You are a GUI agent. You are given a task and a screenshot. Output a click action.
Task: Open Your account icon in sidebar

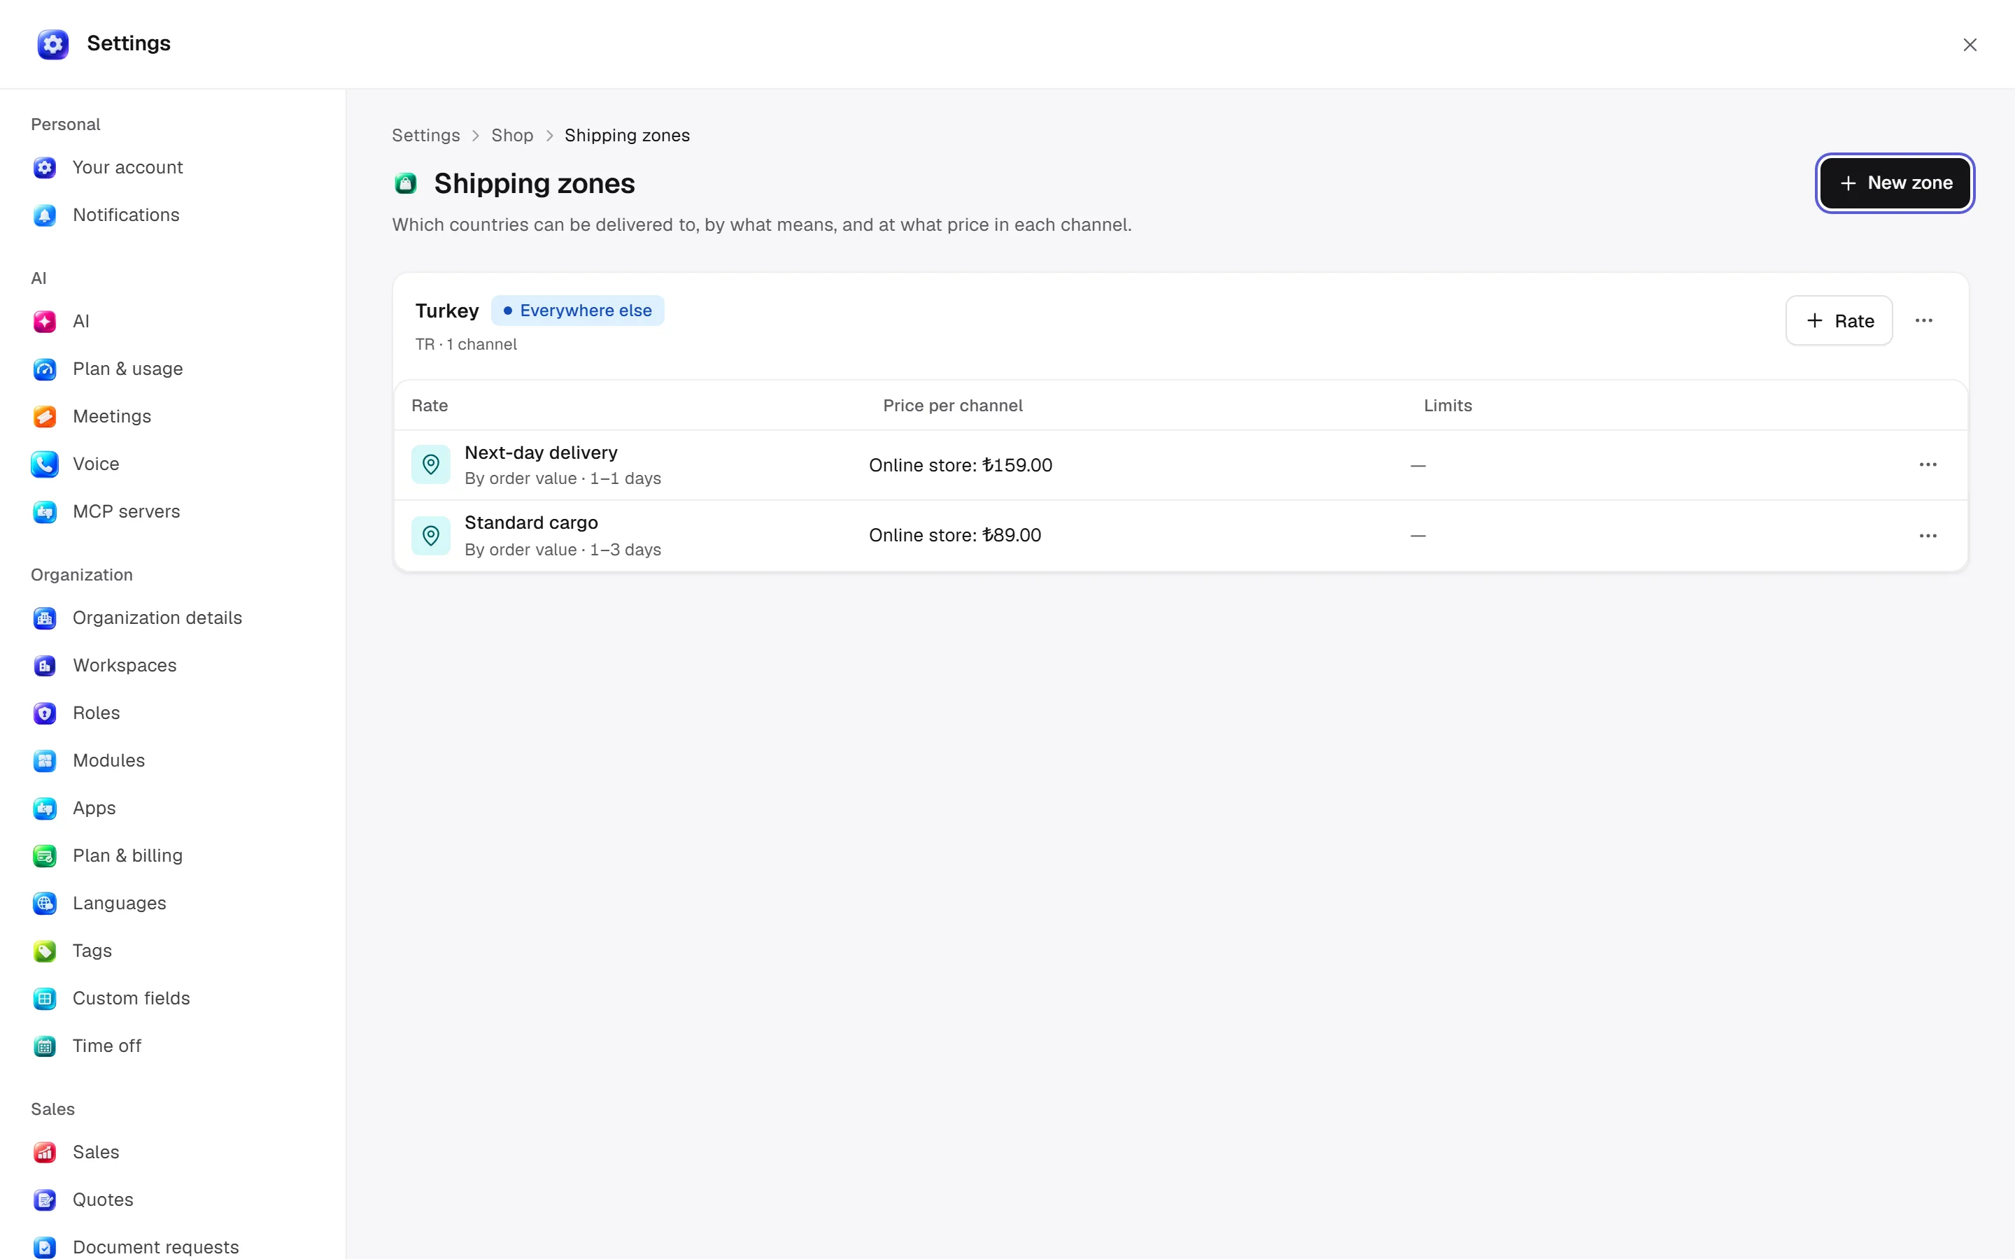[x=45, y=167]
